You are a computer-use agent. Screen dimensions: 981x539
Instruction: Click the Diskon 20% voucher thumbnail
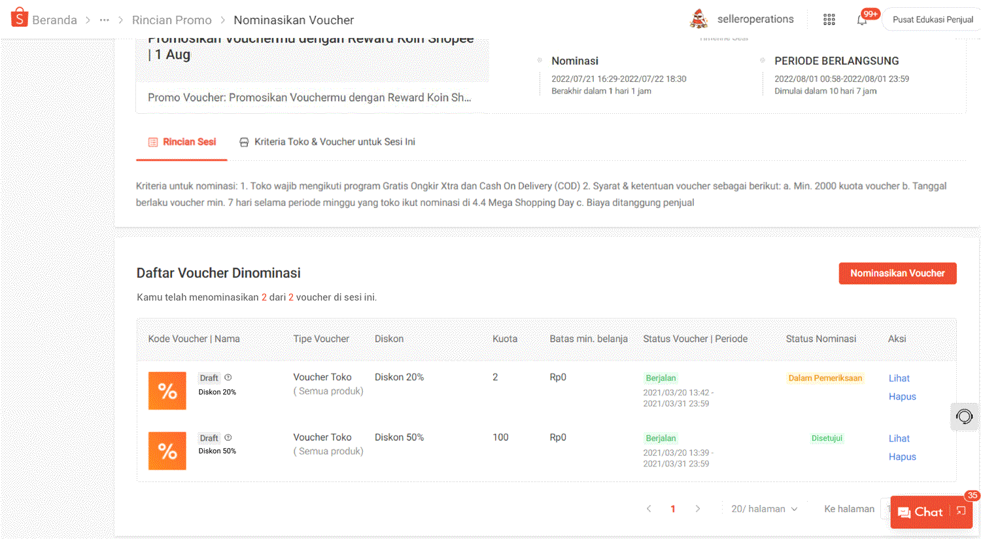(x=167, y=391)
